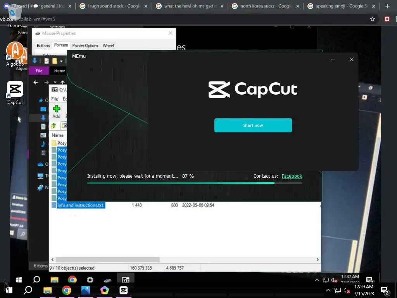Viewport: 397px width, 298px height.
Task: Click the New folder icon in Explorer title bar
Action: [54, 61]
